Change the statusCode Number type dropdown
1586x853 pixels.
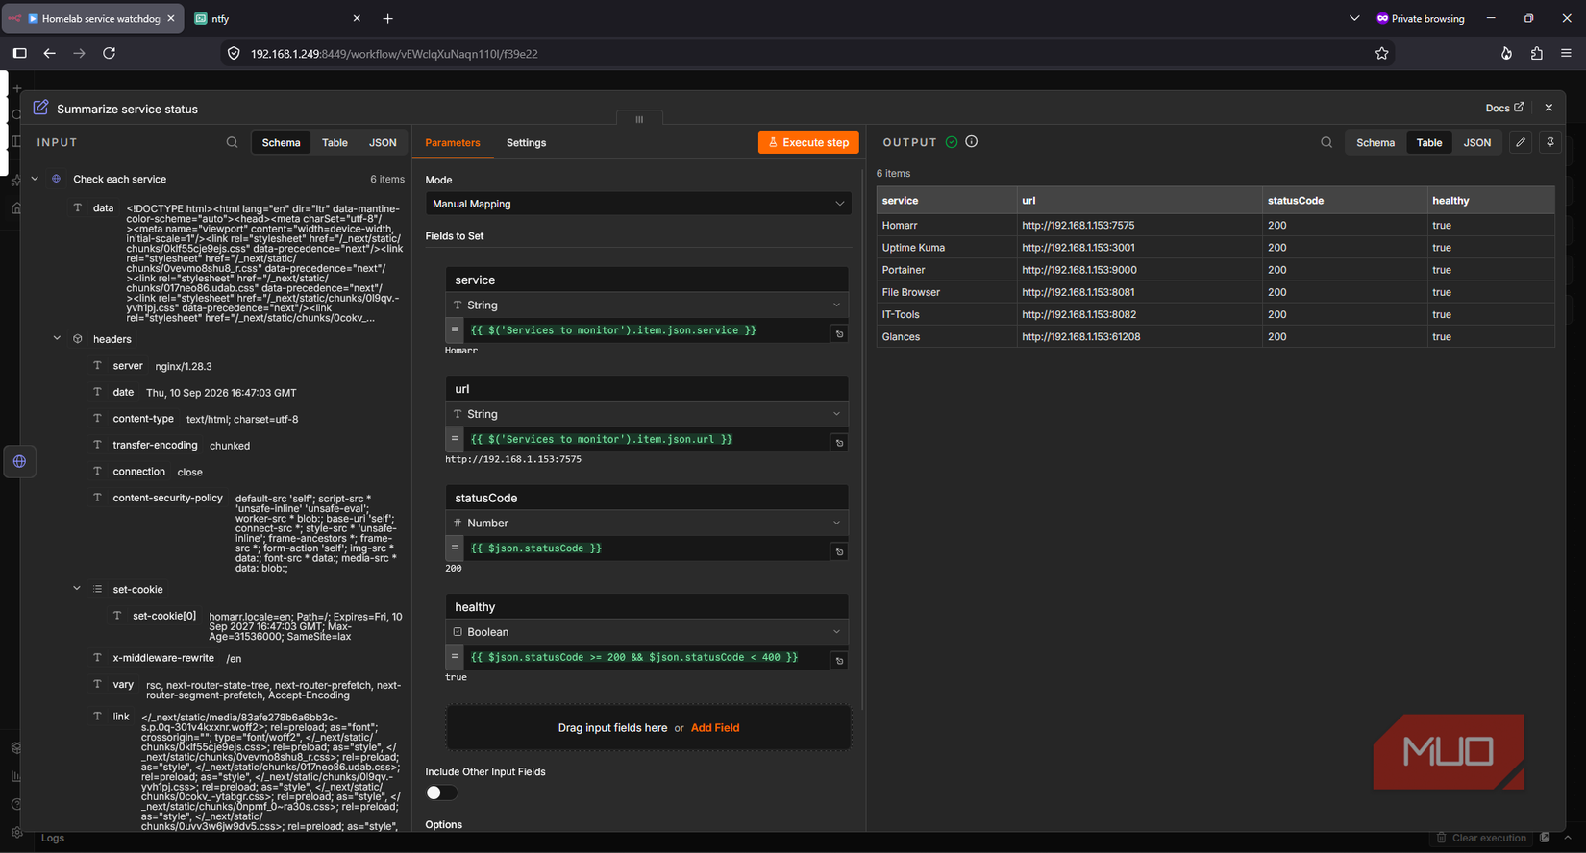[x=647, y=523]
